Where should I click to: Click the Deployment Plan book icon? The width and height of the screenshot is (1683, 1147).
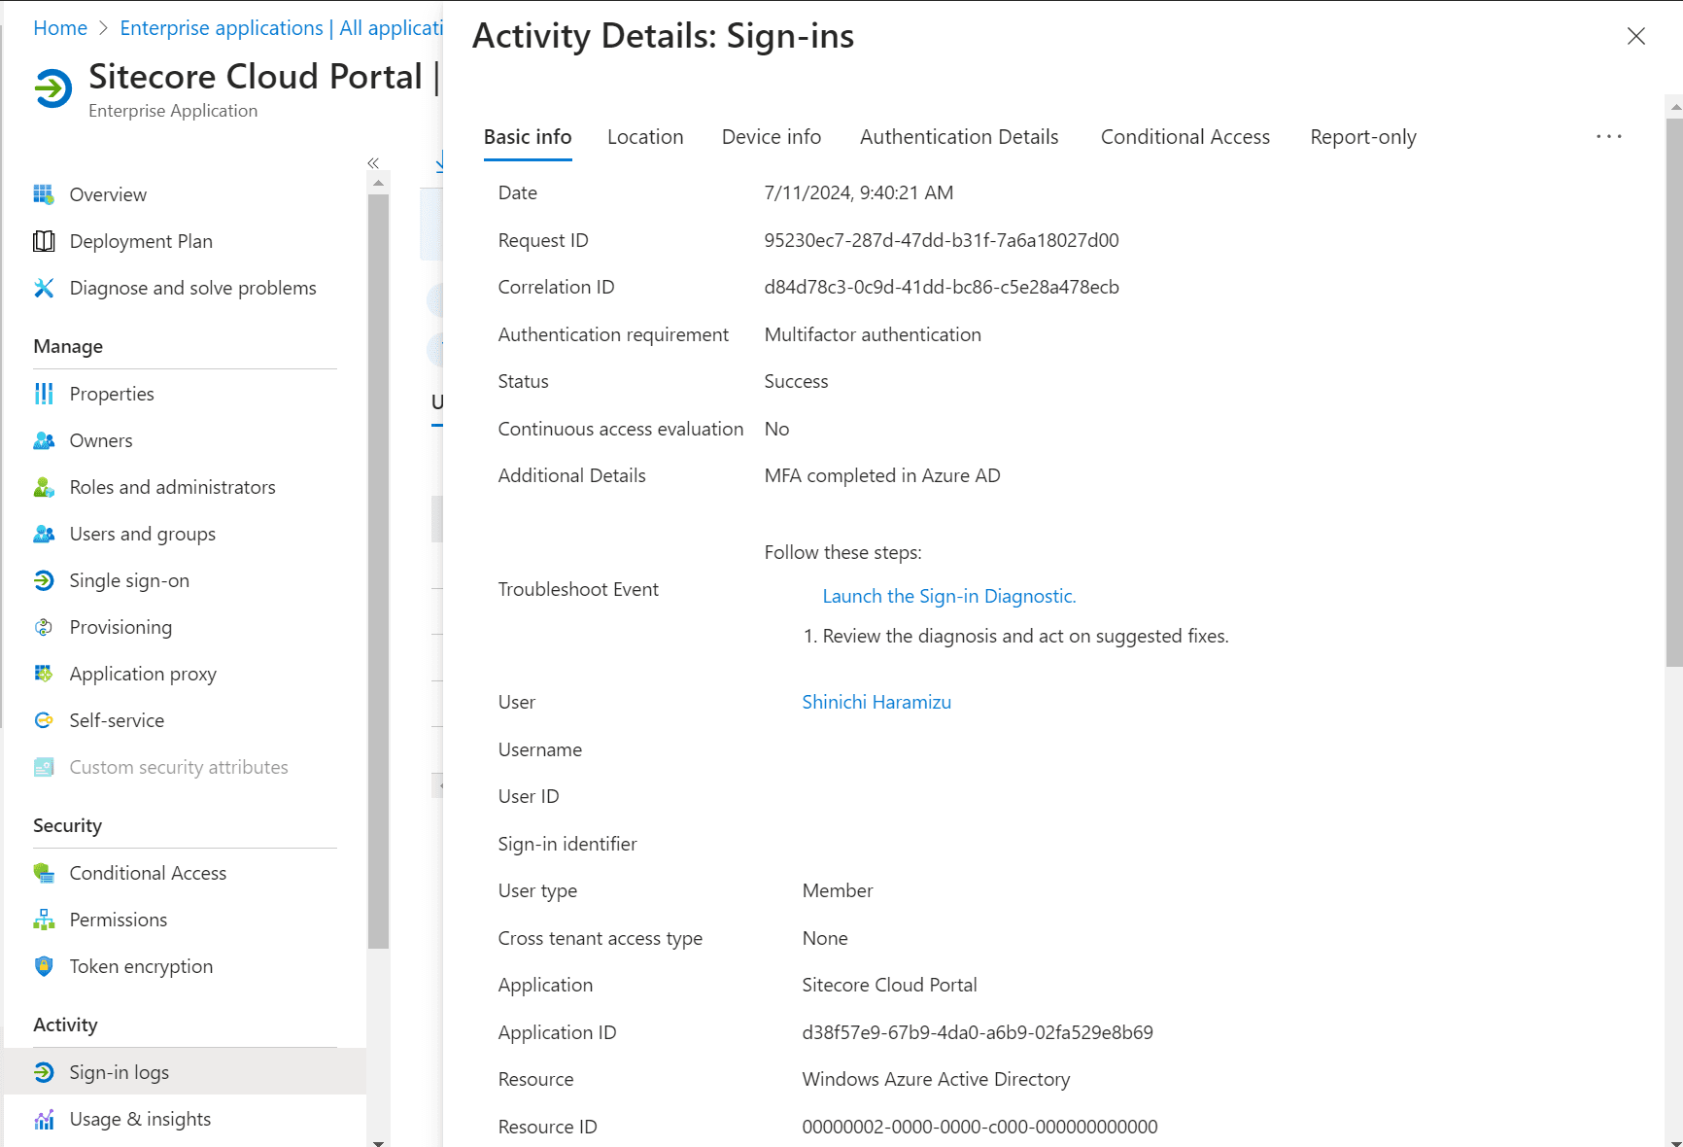pyautogui.click(x=44, y=241)
